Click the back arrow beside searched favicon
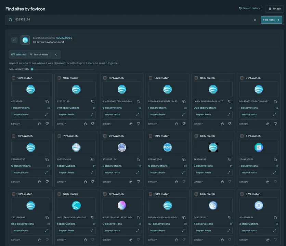286x246 pixels. [x=14, y=40]
